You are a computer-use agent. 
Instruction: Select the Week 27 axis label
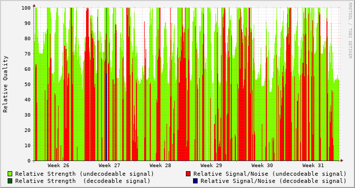click(110, 166)
